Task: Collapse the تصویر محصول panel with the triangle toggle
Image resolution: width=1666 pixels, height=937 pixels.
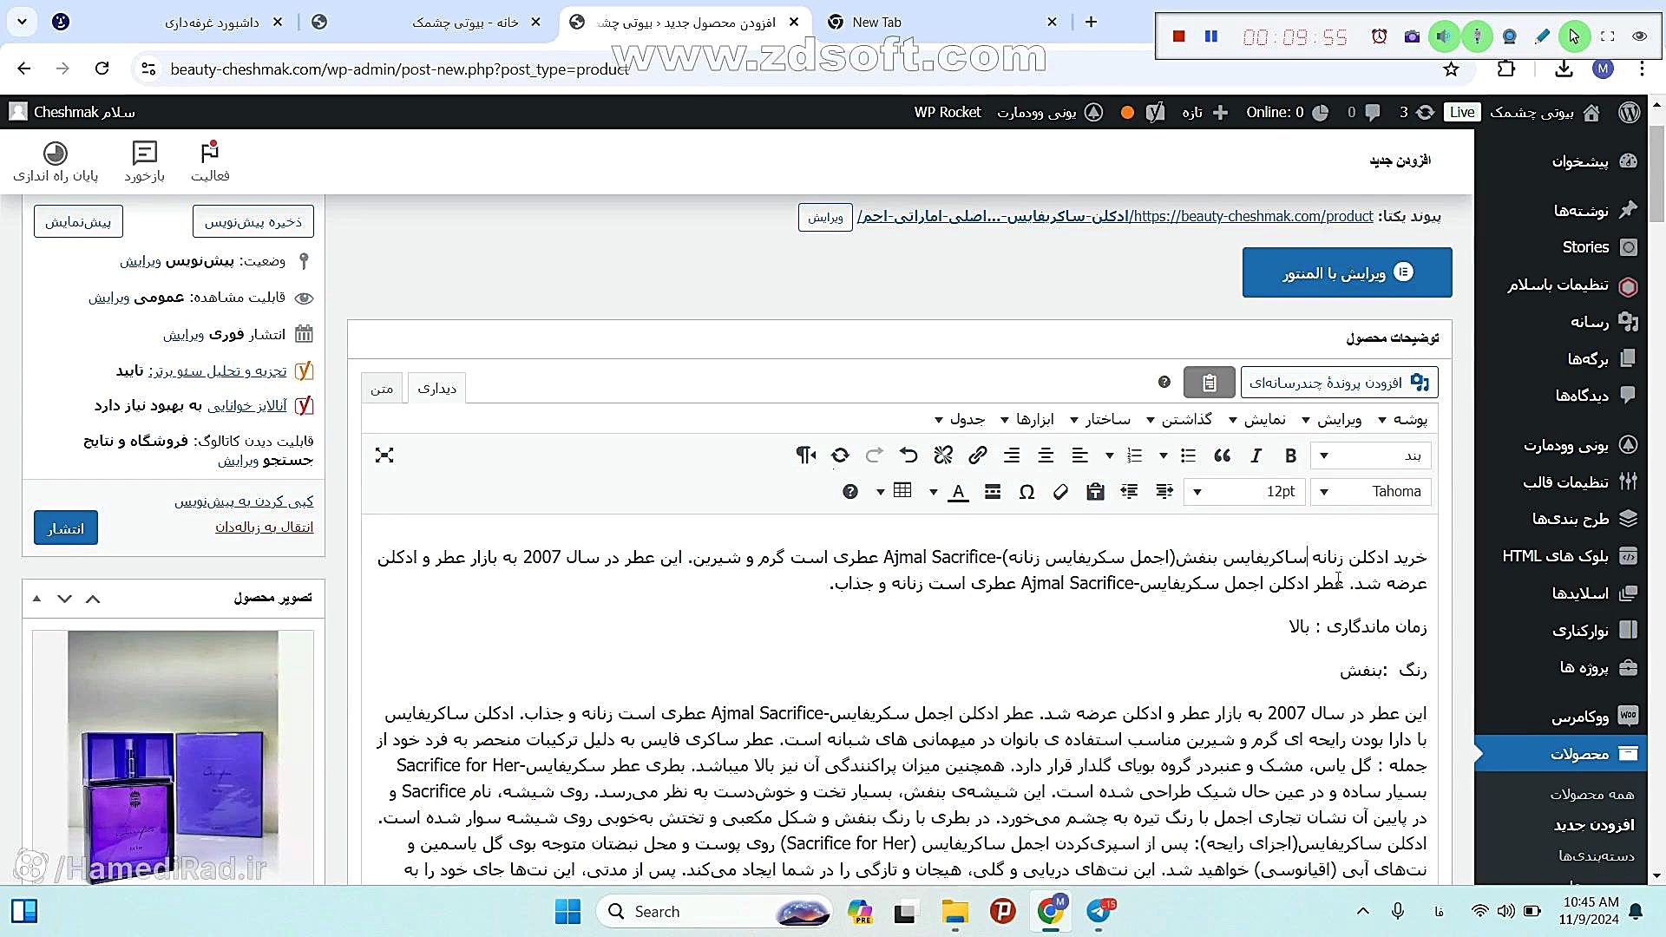Action: pyautogui.click(x=36, y=599)
